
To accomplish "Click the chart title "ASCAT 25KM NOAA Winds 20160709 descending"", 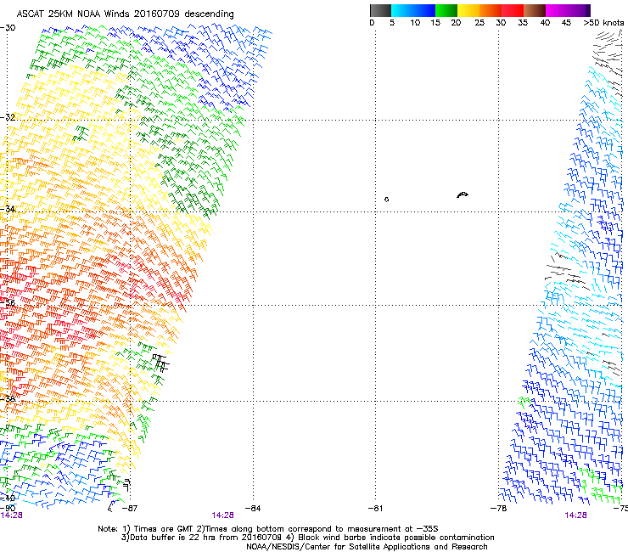I will pyautogui.click(x=125, y=14).
